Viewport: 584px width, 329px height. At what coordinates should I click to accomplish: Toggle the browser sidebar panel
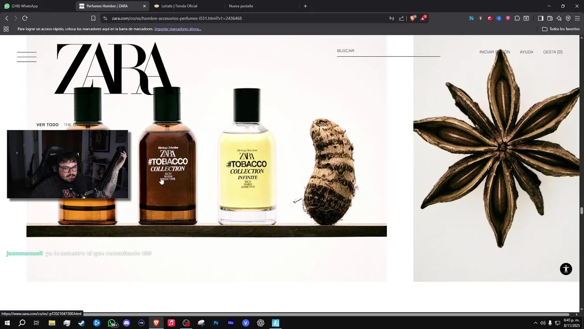coord(541,18)
